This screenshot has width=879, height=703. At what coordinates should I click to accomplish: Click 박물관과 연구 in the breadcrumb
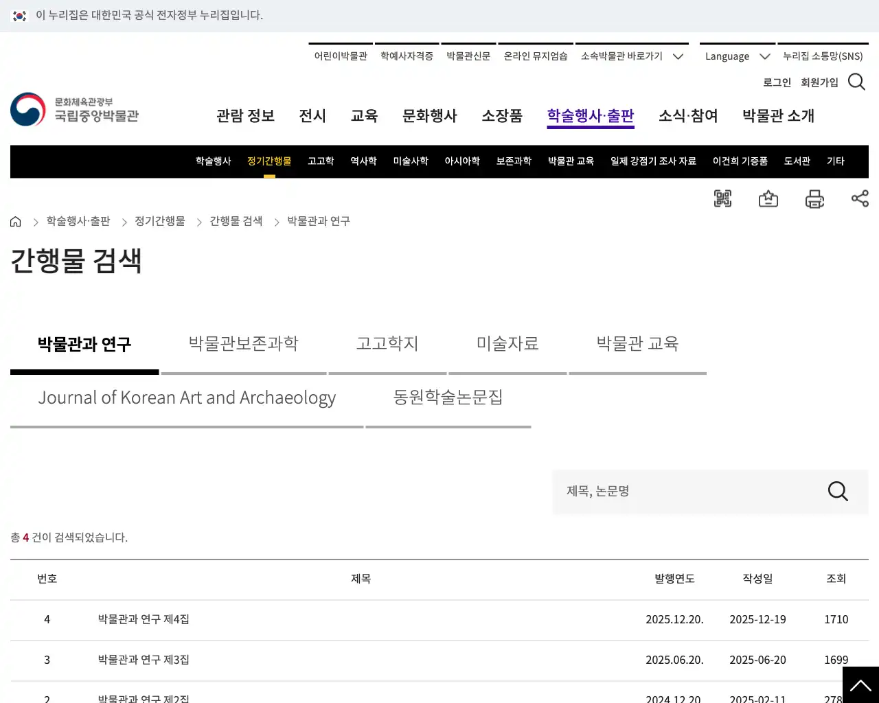click(319, 221)
